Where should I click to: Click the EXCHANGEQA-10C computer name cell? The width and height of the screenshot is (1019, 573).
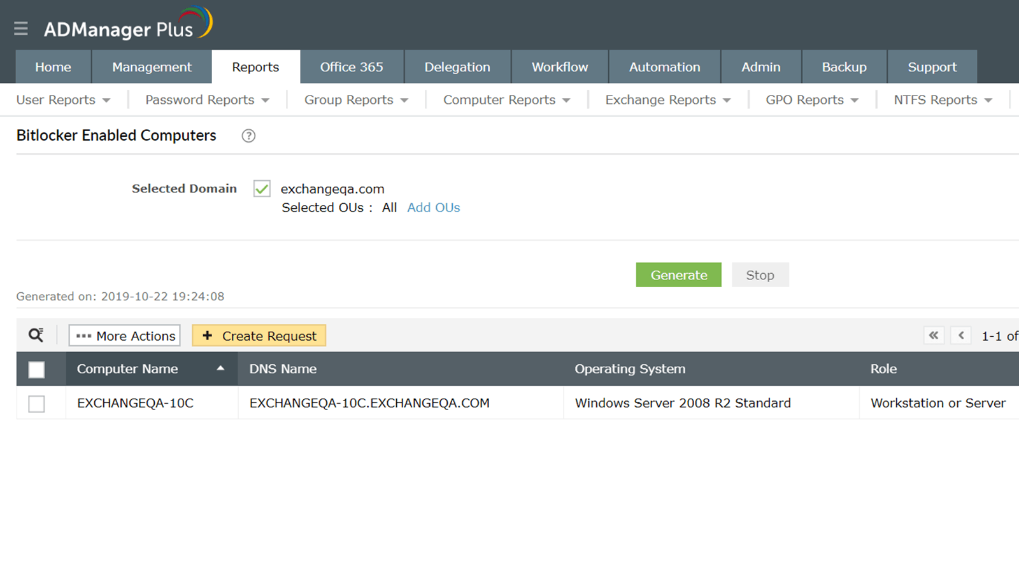click(136, 403)
